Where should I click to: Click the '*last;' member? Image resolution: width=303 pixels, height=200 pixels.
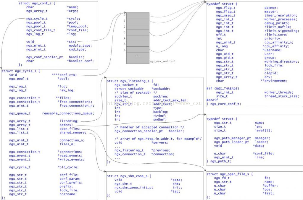(x=268, y=194)
